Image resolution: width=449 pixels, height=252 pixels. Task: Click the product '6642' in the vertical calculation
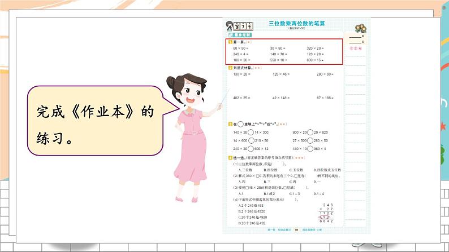click(x=326, y=221)
